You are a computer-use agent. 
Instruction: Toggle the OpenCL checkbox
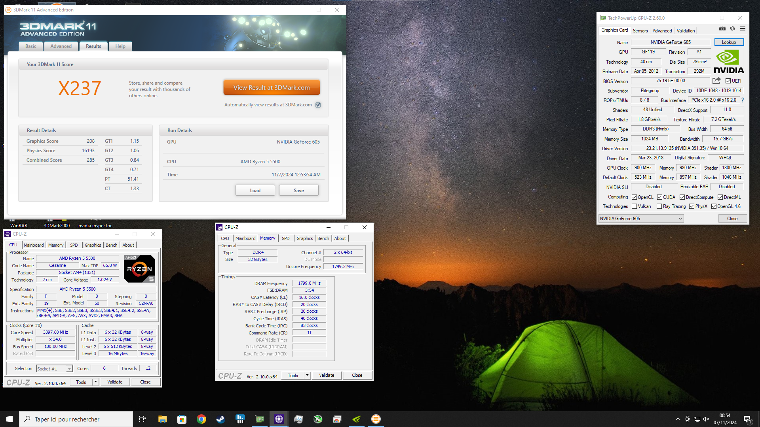pyautogui.click(x=634, y=197)
